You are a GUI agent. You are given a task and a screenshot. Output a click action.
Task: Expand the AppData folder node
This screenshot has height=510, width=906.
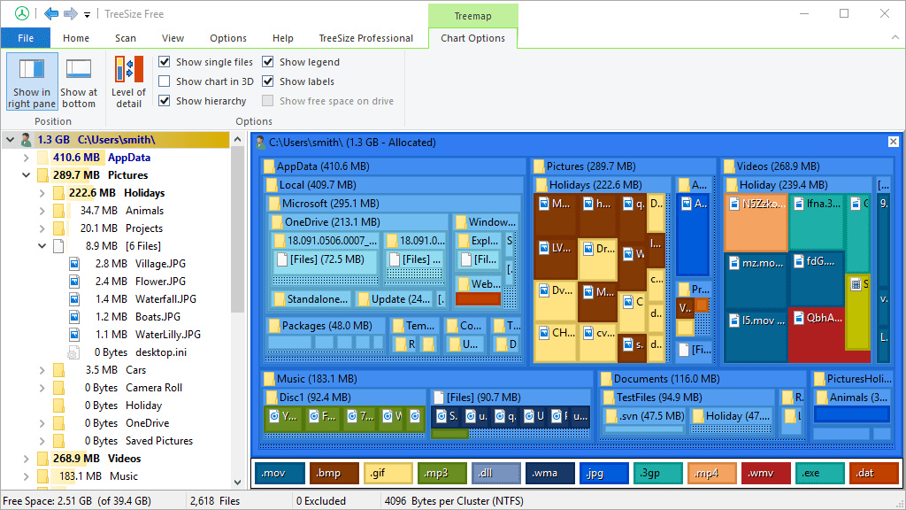coord(27,158)
